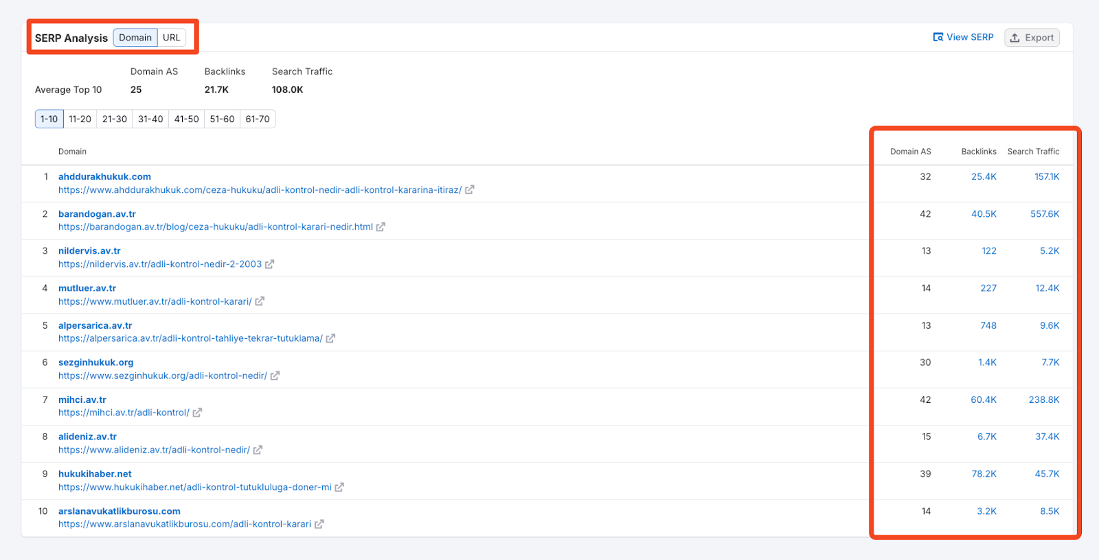
Task: Open external link icon for arslanavukatlikburosu.com URL
Action: click(x=319, y=524)
